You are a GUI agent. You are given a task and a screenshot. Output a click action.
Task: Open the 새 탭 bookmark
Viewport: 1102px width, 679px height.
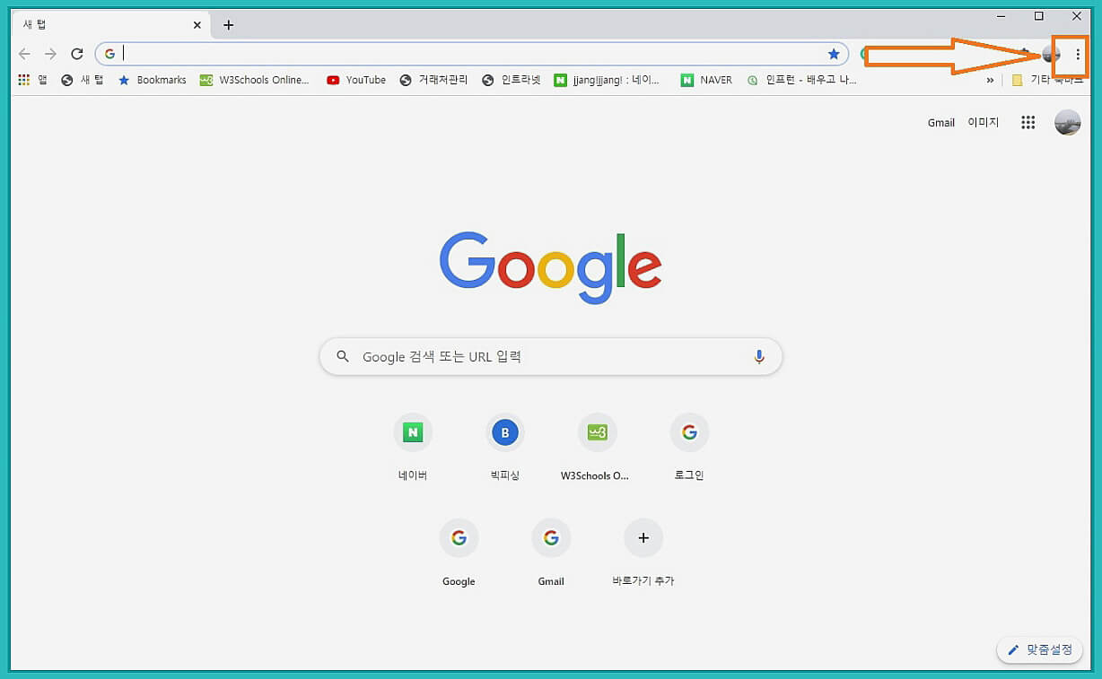82,80
